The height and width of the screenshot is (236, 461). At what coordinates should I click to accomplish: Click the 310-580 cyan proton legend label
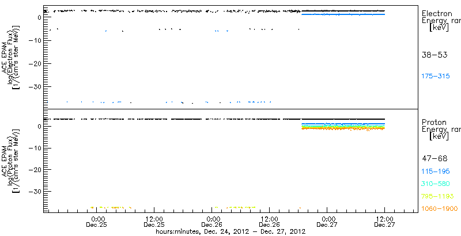(x=436, y=184)
